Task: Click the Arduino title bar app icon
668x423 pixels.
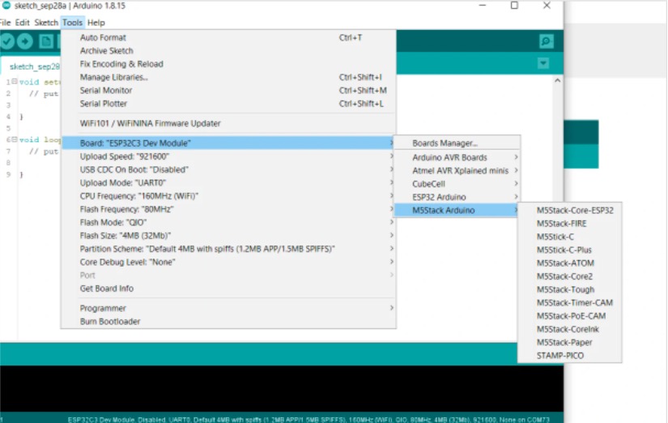Action: [x=6, y=6]
